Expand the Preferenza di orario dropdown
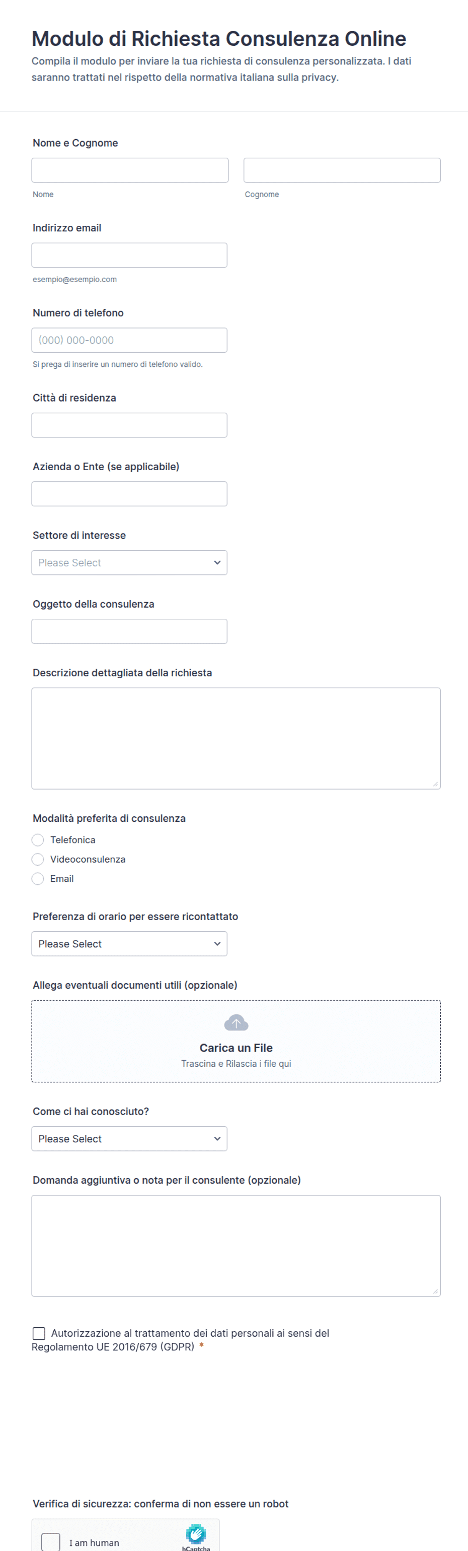Image resolution: width=468 pixels, height=1551 pixels. coord(129,943)
